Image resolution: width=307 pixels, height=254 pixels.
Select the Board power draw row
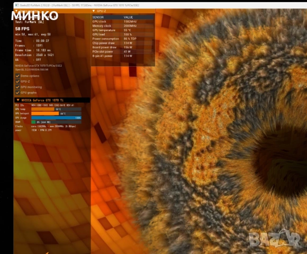point(123,47)
